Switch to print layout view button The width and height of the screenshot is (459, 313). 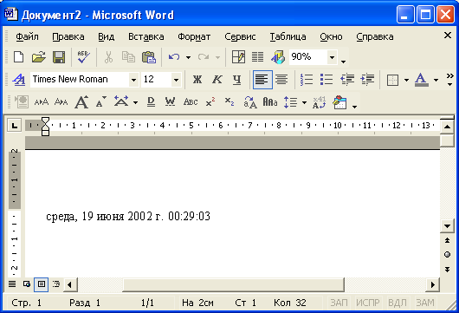[42, 284]
